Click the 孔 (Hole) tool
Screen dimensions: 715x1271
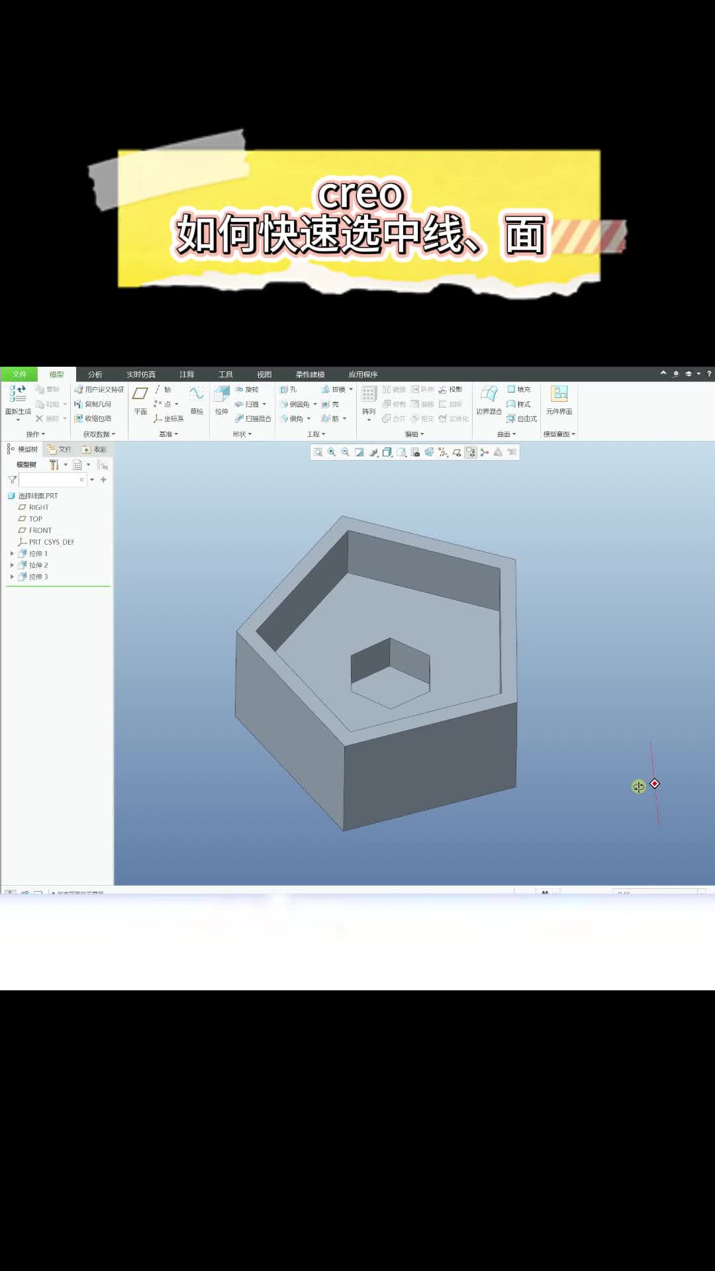pos(289,389)
